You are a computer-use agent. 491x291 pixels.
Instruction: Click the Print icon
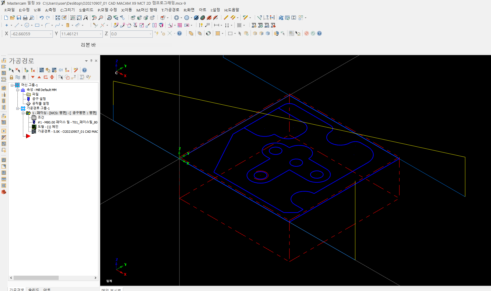(x=25, y=18)
